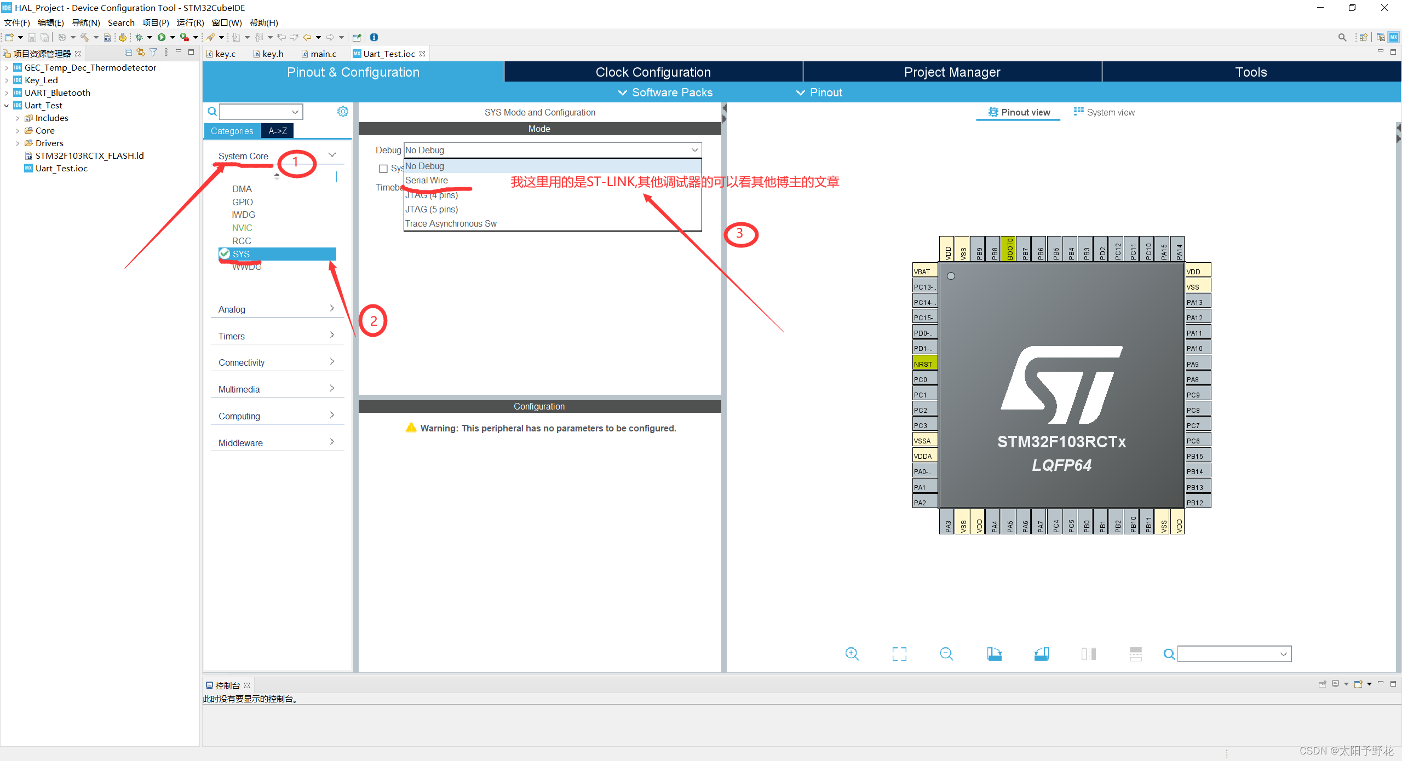Switch to the Clock Configuration tab

pos(653,72)
